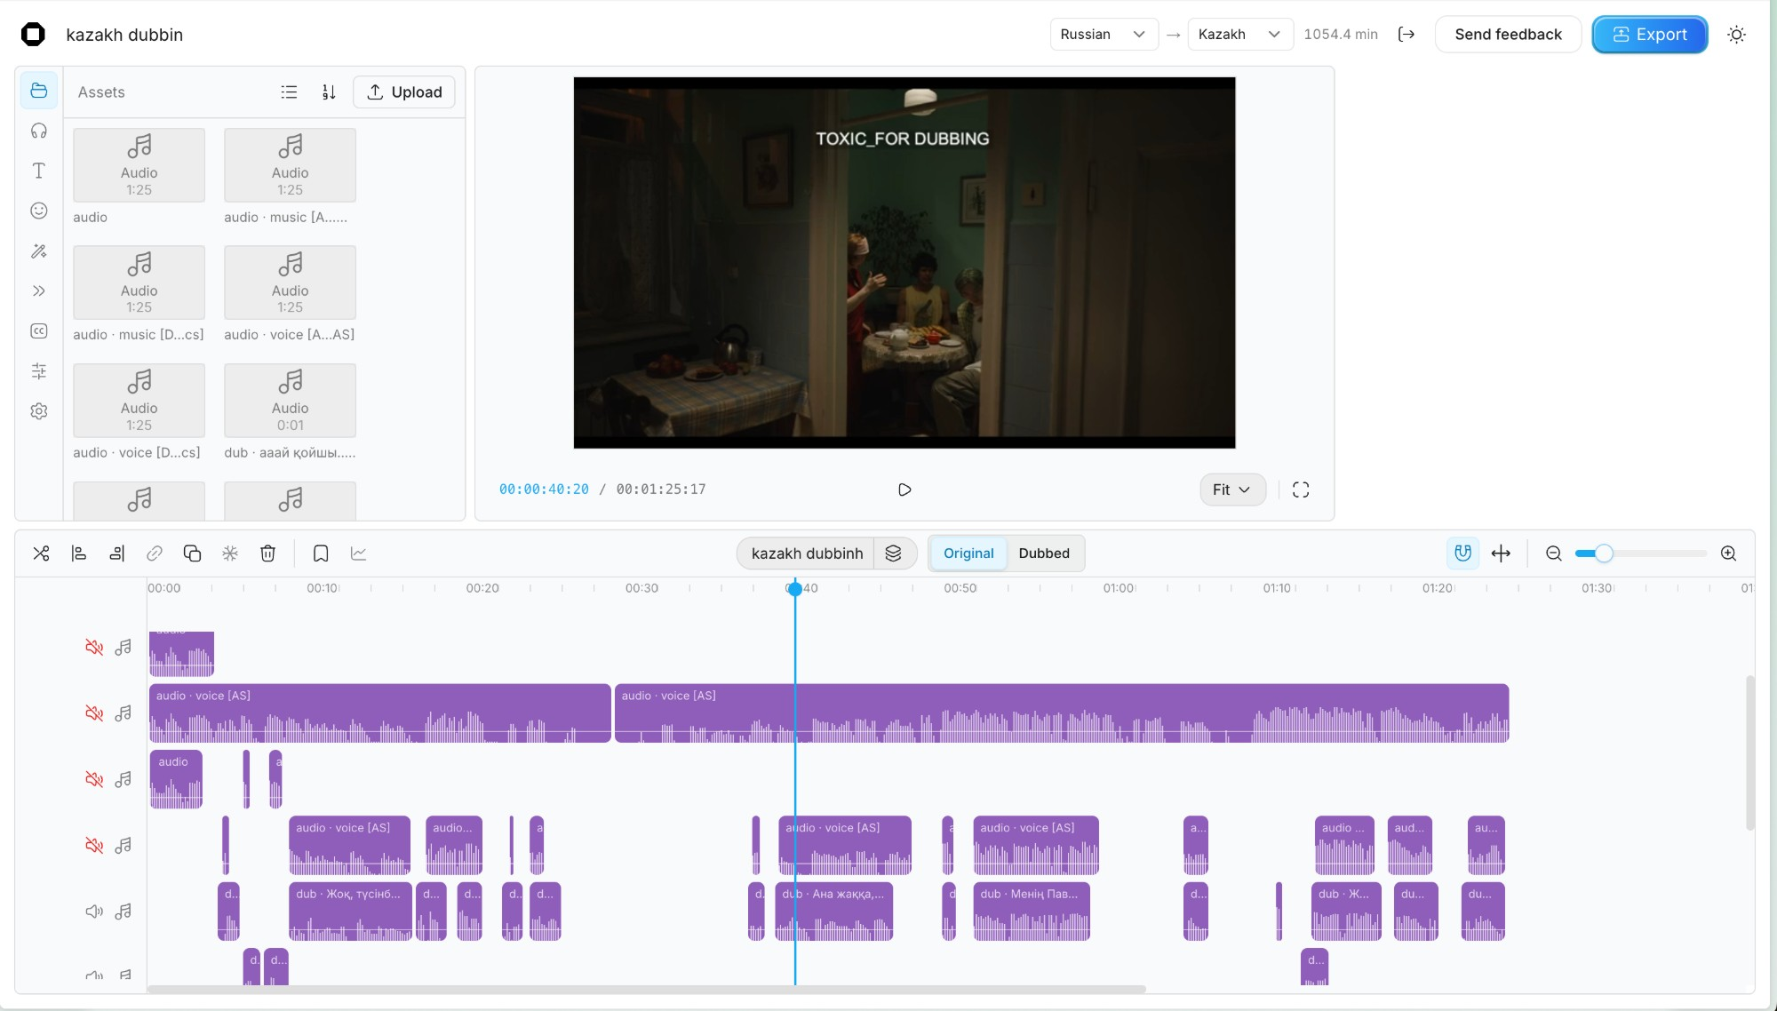Click the vertical timeline scrollbar
This screenshot has width=1777, height=1011.
pos(1749,752)
